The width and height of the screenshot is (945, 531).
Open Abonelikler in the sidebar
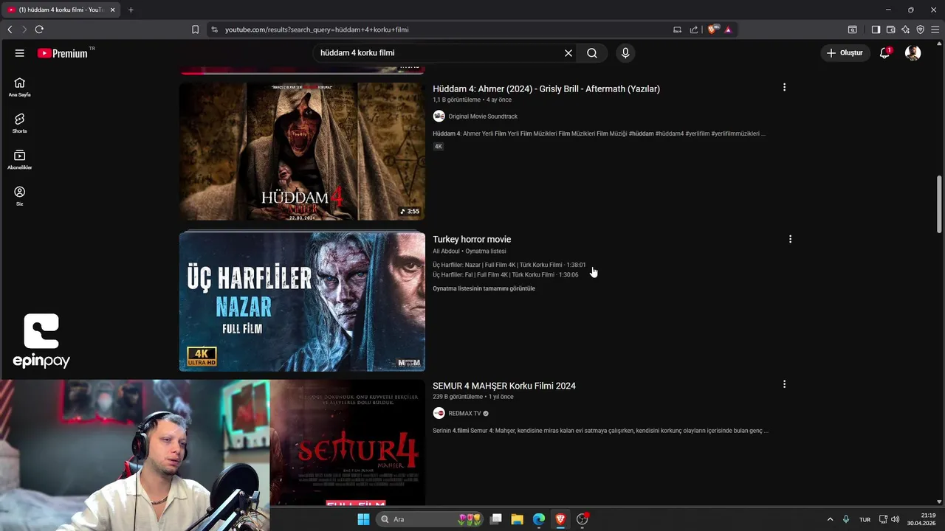20,159
